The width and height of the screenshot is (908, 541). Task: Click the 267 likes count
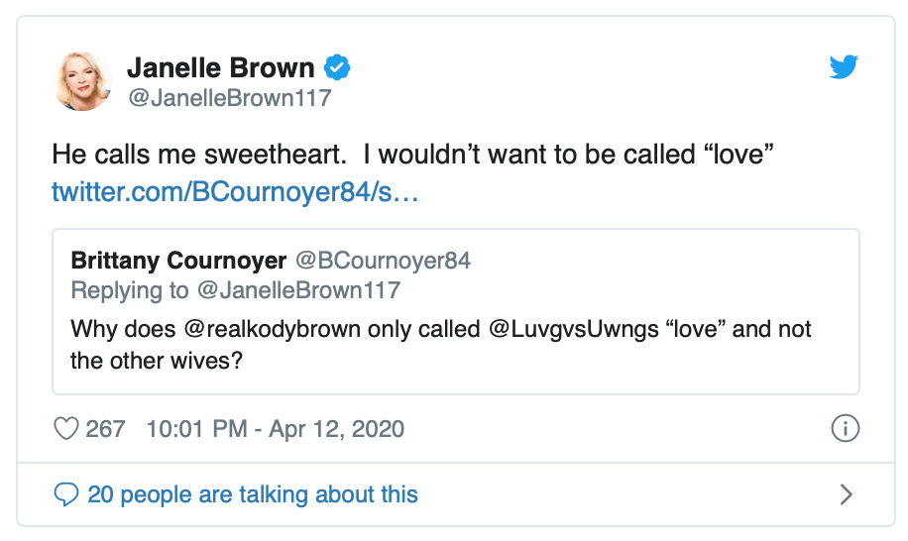[105, 429]
